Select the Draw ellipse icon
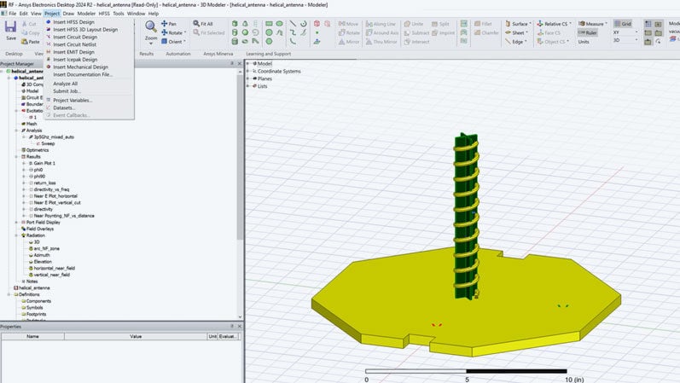The width and height of the screenshot is (680, 383). [x=279, y=23]
